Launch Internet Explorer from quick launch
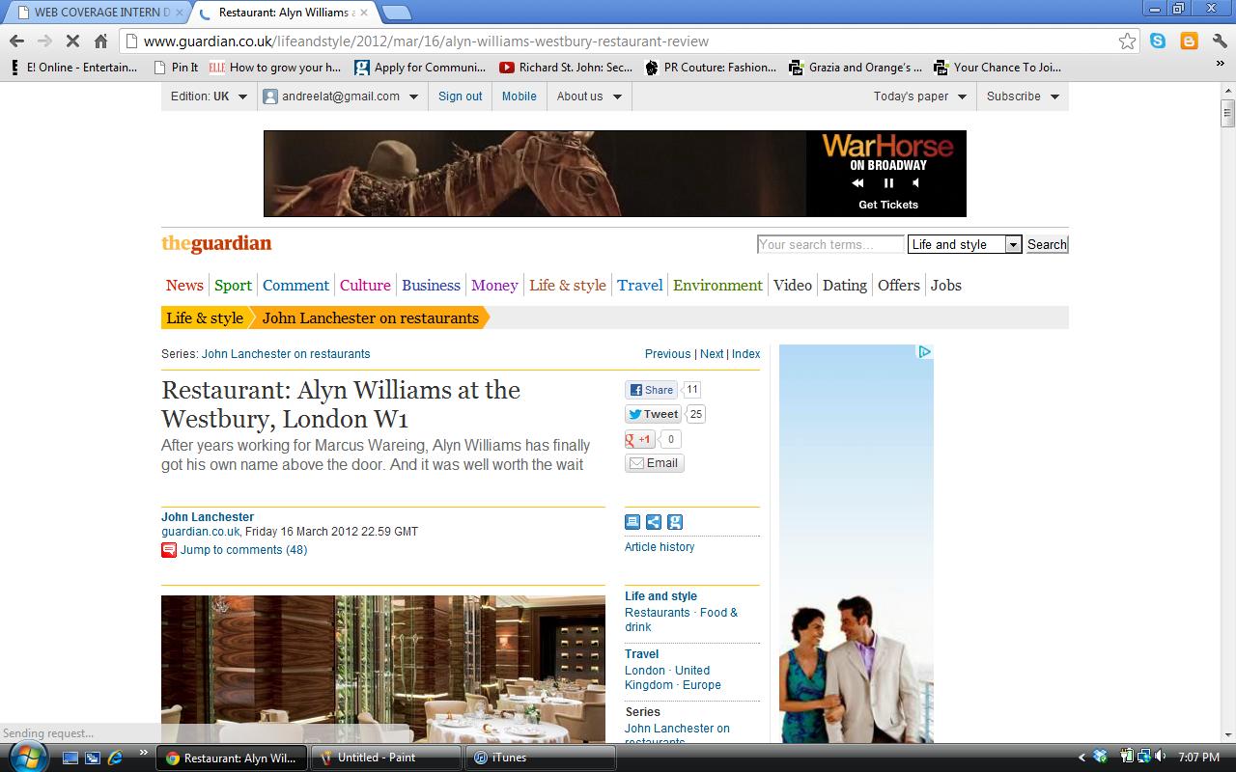 click(x=116, y=758)
